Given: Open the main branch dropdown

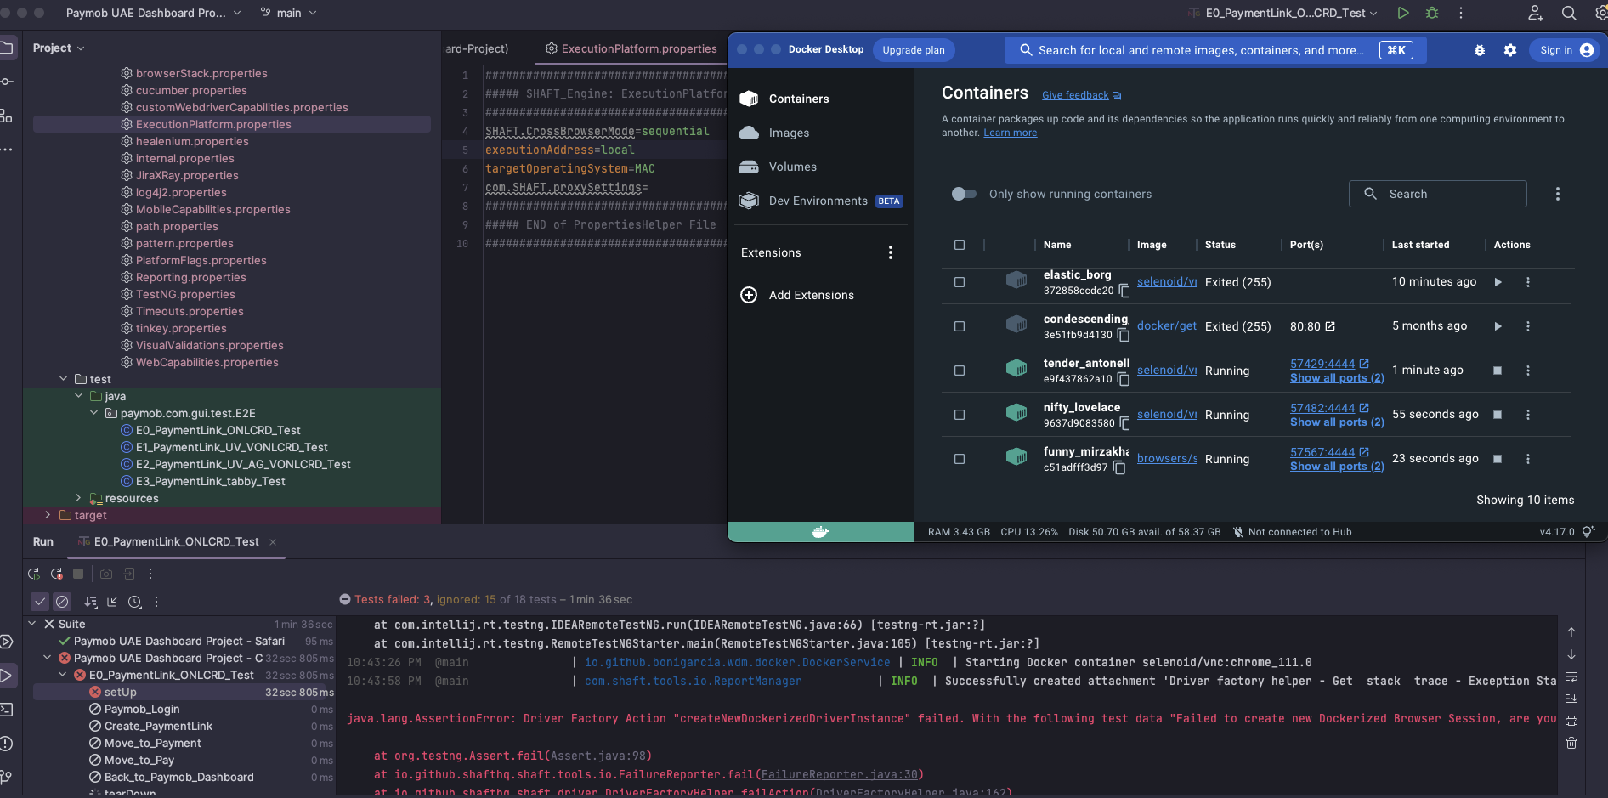Looking at the screenshot, I should 288,13.
